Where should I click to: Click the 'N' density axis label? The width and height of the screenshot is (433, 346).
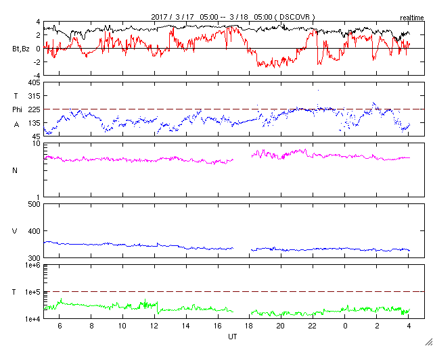(15, 170)
